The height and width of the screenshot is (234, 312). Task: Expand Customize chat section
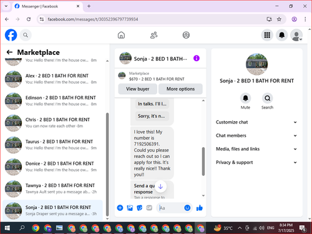pyautogui.click(x=256, y=122)
